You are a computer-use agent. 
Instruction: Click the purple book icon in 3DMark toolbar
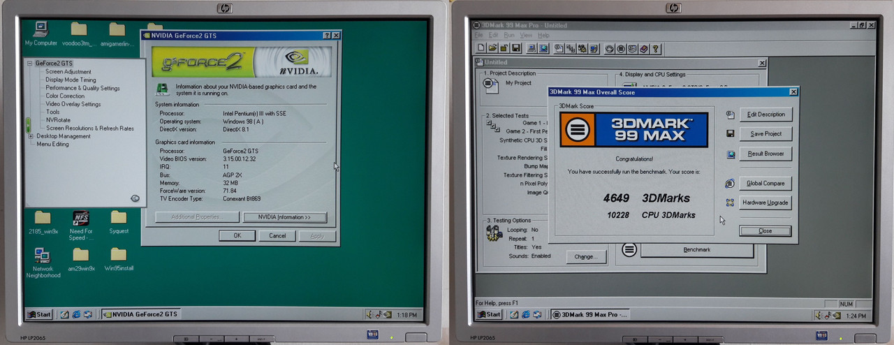click(x=644, y=48)
